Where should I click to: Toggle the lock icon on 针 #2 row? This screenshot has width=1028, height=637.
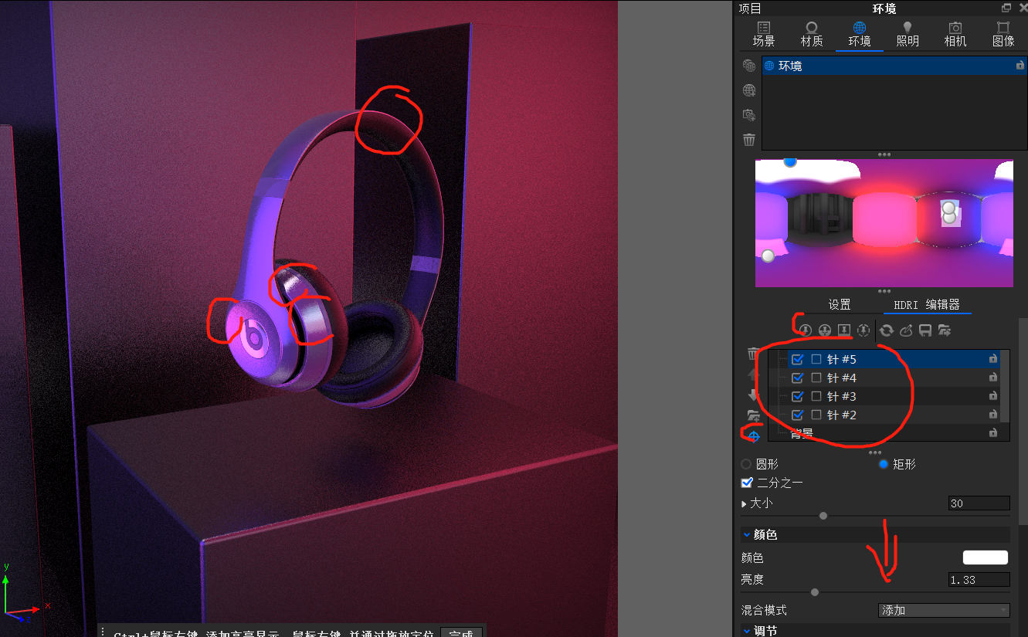(993, 415)
